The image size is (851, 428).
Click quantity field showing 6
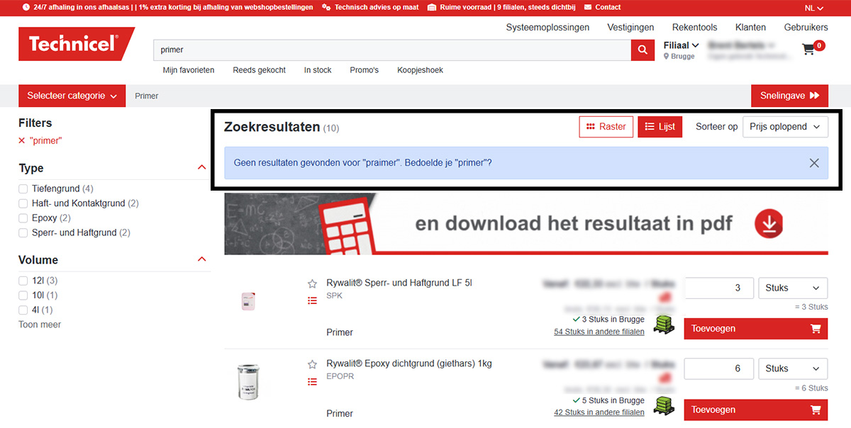coord(718,369)
